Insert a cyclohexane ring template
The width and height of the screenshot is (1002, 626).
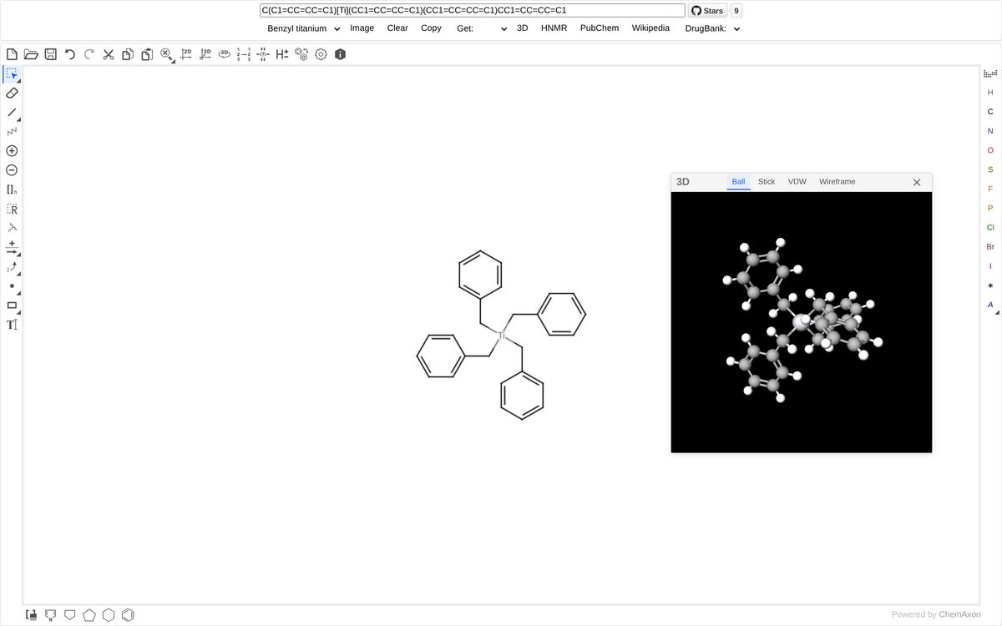(109, 615)
